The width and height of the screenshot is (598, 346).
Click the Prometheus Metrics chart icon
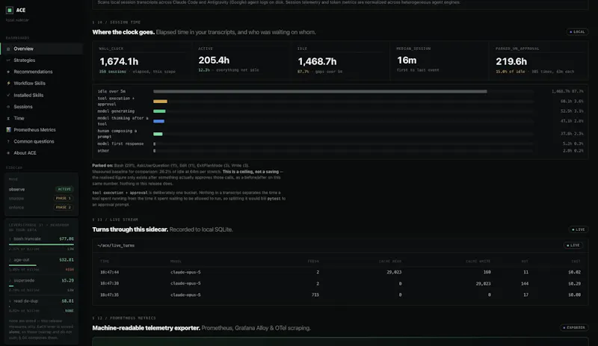click(x=8, y=130)
